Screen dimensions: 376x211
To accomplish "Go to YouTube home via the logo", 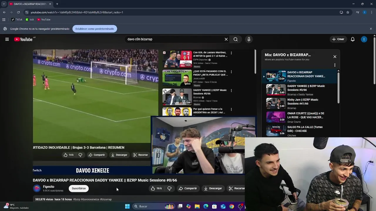I will coord(23,39).
